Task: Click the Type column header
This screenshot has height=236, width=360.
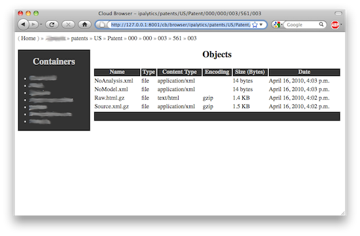Action: pyautogui.click(x=149, y=72)
